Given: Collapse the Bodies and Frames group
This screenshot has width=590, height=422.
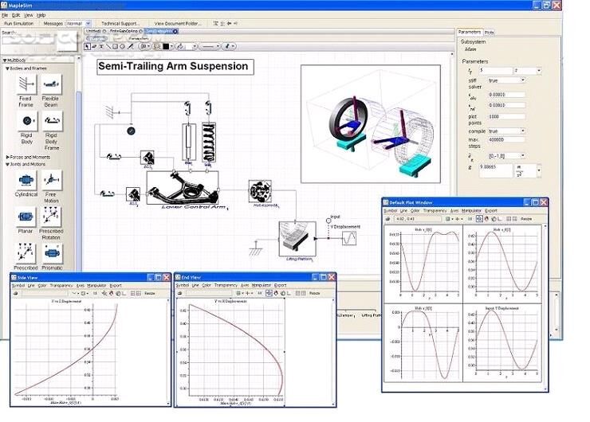Looking at the screenshot, I should [x=7, y=68].
